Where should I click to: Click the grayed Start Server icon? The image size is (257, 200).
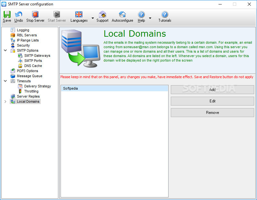pos(57,14)
